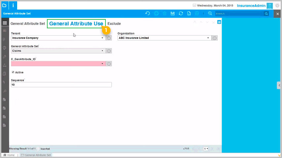Switch to the General Attribute Set tab
The height and width of the screenshot is (158, 282).
(x=28, y=24)
